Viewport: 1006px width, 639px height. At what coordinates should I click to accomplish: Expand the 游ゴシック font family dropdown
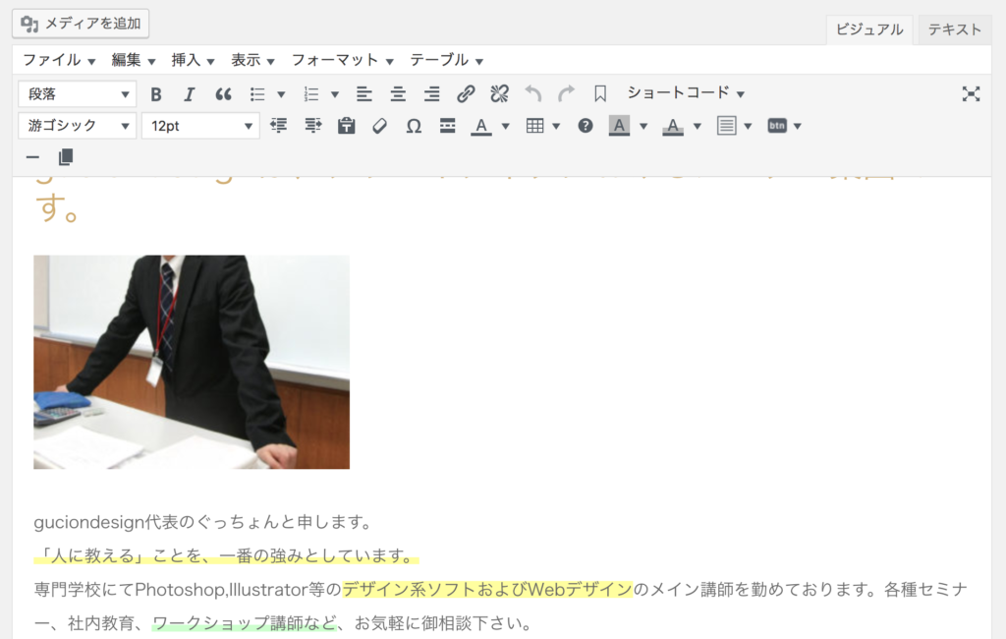(x=77, y=126)
